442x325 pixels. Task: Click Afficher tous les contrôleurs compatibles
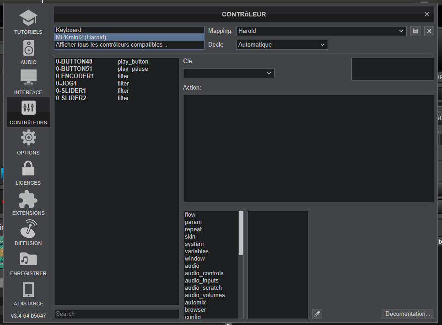click(129, 44)
